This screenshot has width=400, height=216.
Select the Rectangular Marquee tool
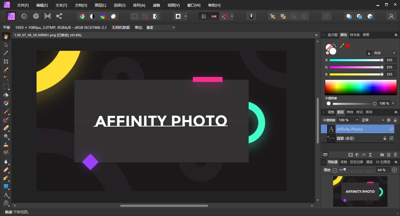(6, 86)
